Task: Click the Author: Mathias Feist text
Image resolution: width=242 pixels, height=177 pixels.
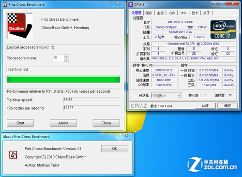Action: point(42,165)
